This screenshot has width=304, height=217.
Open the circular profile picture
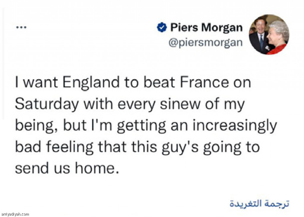point(269,34)
